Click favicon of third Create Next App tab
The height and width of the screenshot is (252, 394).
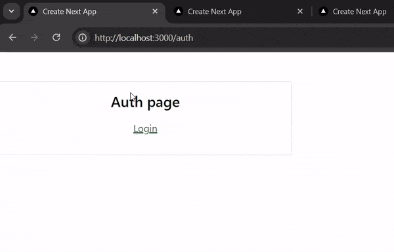[x=323, y=12]
